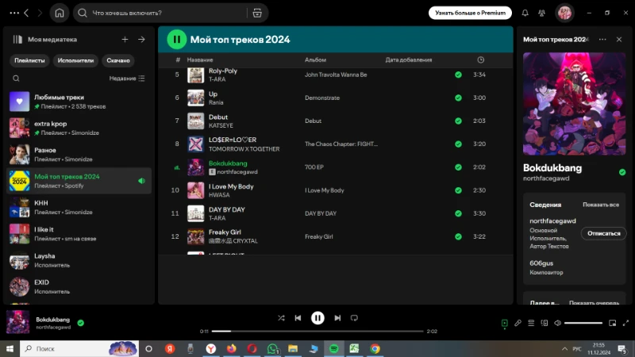Open the friends activity icon
The width and height of the screenshot is (635, 357).
(x=542, y=13)
